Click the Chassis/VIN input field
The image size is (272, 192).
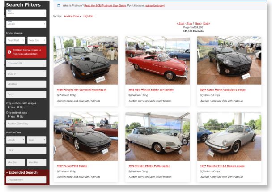[26, 64]
